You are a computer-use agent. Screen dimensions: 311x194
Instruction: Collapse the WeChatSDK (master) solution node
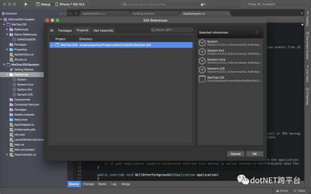(1, 19)
